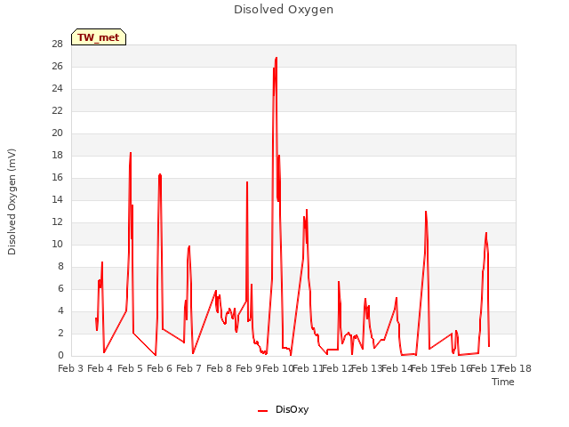The image size is (569, 427).
Task: Click the highest peak near 27 on Feb 9
Action: tap(276, 58)
